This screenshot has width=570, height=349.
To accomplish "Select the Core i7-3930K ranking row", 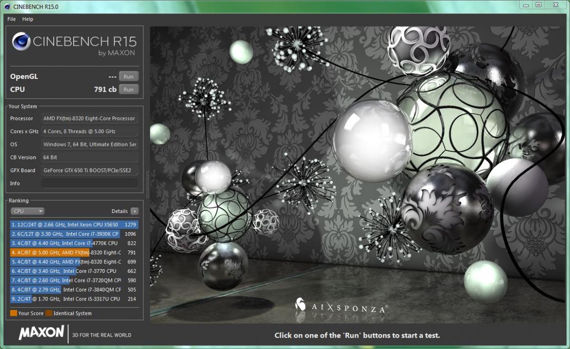I will pyautogui.click(x=74, y=234).
